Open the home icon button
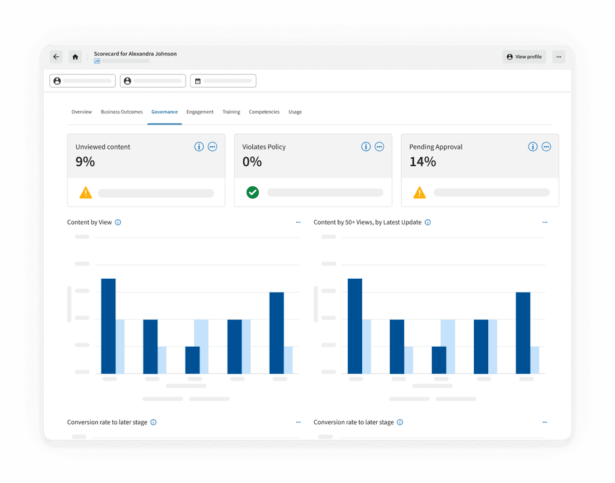This screenshot has width=615, height=483. coord(75,57)
